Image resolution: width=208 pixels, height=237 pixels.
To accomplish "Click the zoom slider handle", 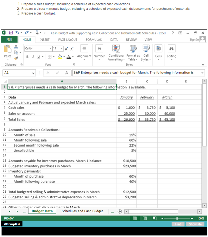I will click(177, 218).
